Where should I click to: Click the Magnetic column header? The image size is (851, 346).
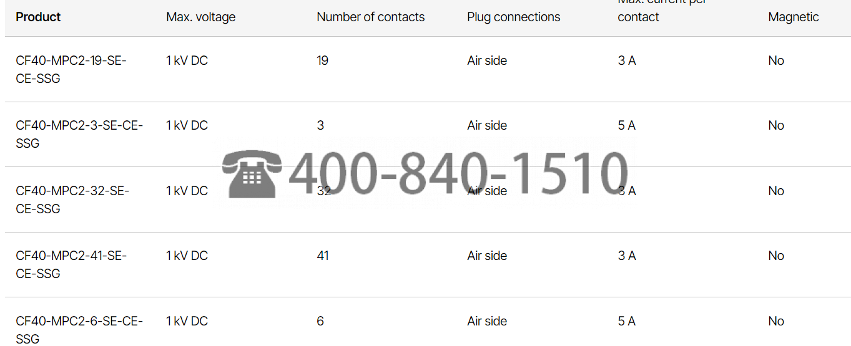click(x=794, y=17)
